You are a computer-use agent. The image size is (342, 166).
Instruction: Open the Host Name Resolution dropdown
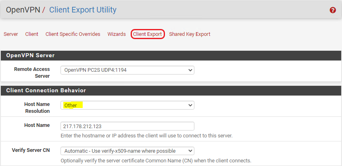[x=127, y=105]
